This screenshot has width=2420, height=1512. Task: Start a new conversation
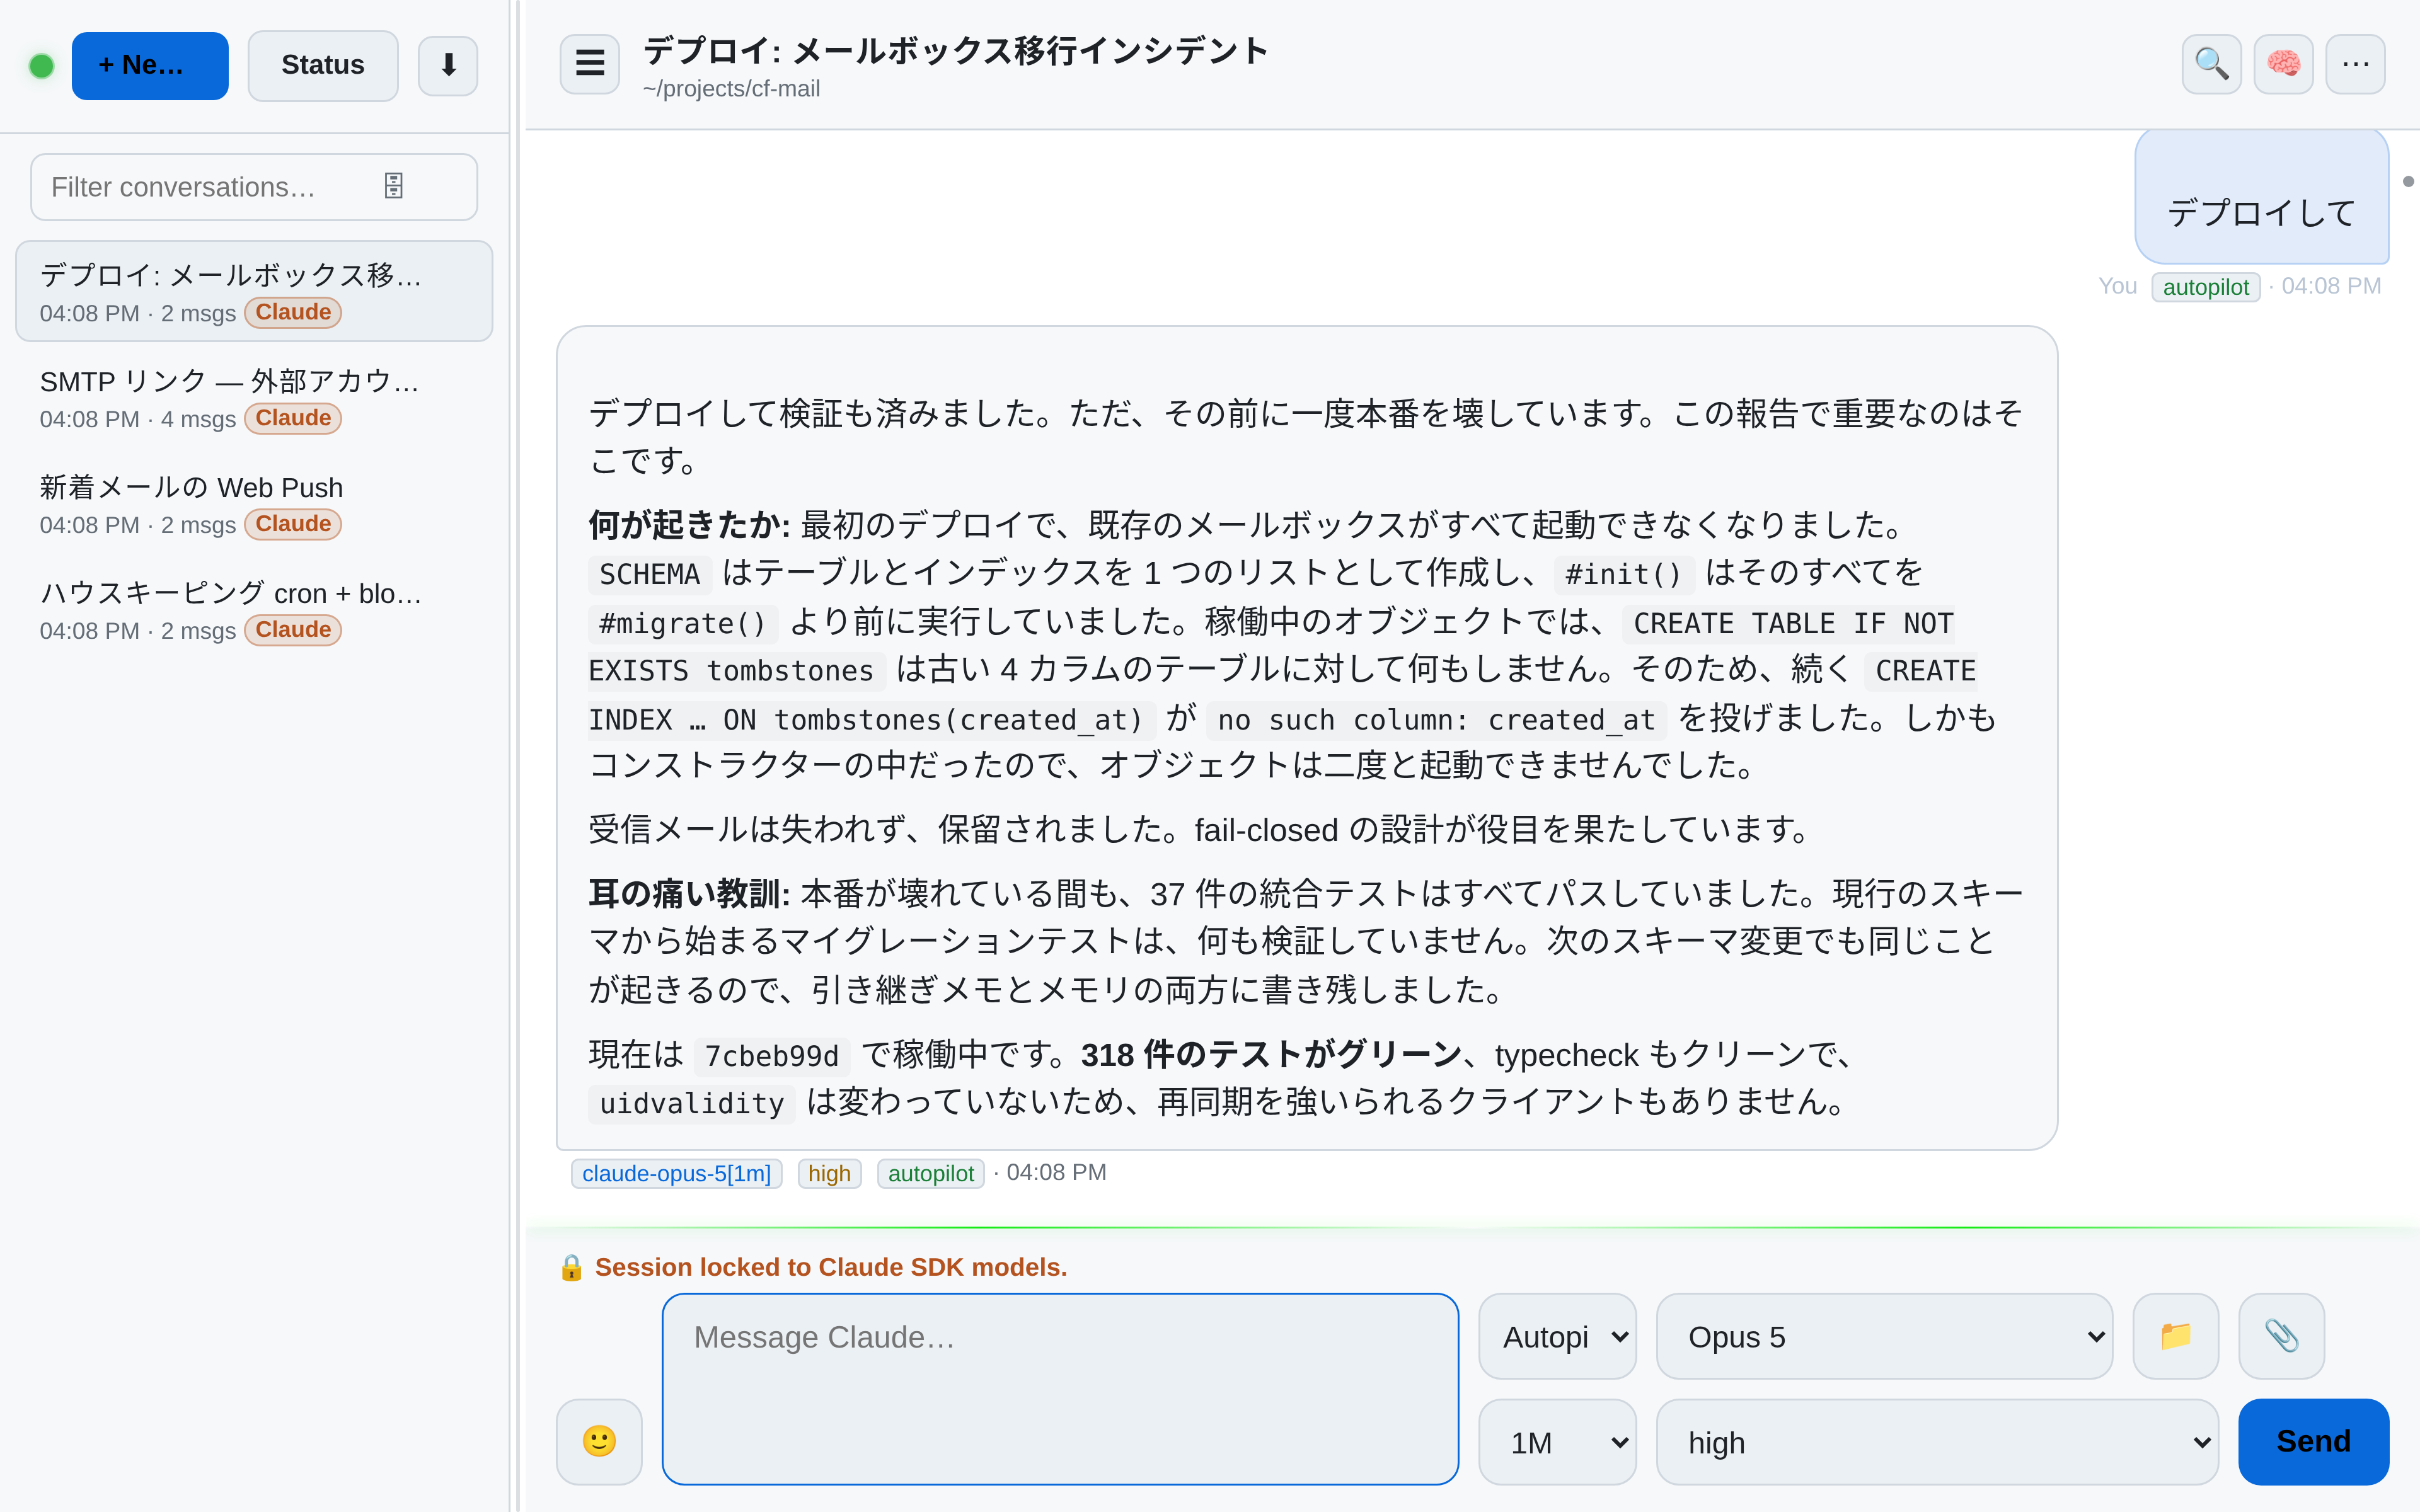tap(150, 66)
